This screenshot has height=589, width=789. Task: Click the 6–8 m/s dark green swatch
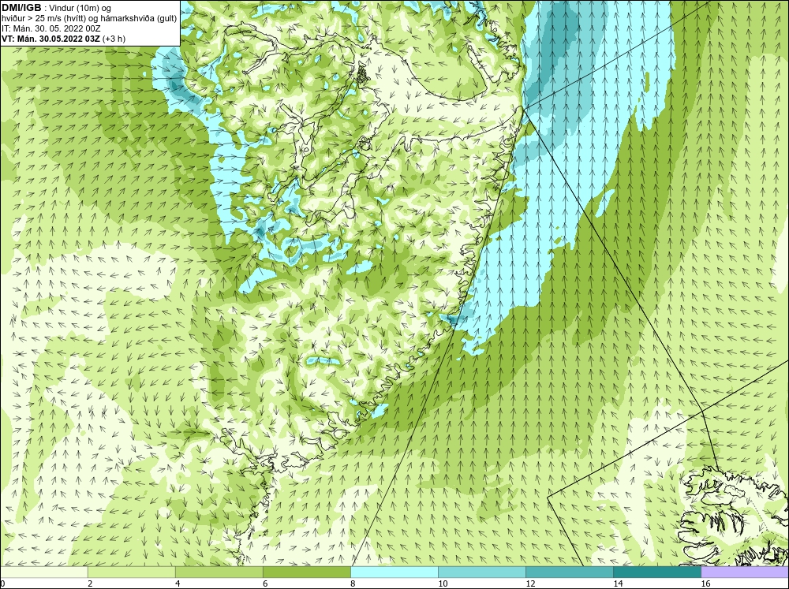307,572
